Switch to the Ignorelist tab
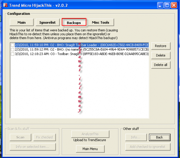 click(x=48, y=22)
